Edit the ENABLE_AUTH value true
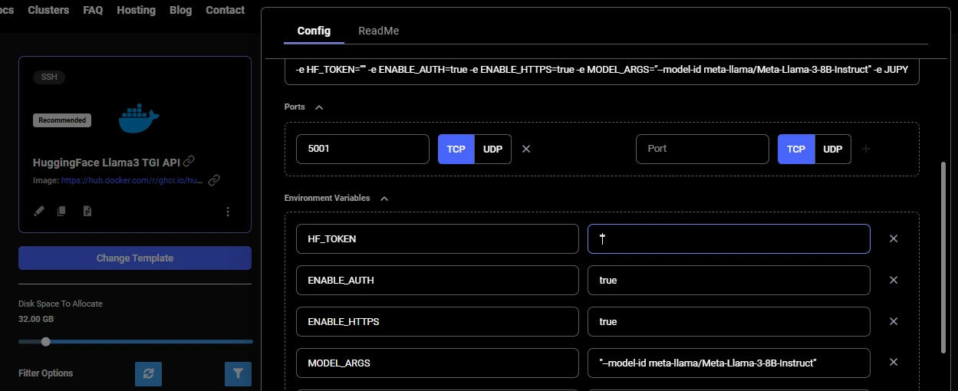Image resolution: width=958 pixels, height=391 pixels. (x=729, y=280)
